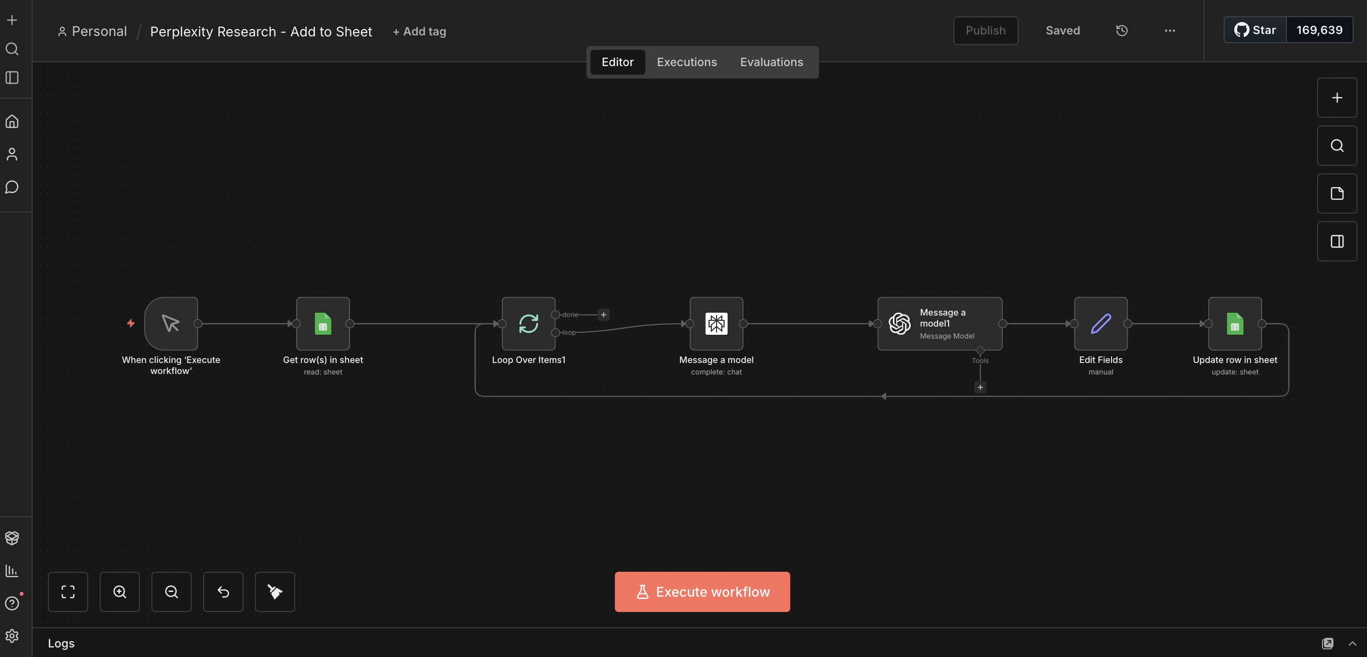Screen dimensions: 1367x657
Task: Toggle the side panel icon below the note icon
Action: tap(1337, 241)
